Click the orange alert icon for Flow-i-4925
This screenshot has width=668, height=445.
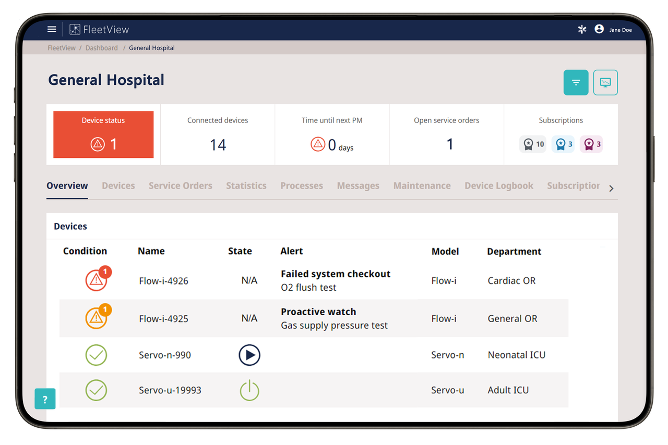pyautogui.click(x=96, y=318)
